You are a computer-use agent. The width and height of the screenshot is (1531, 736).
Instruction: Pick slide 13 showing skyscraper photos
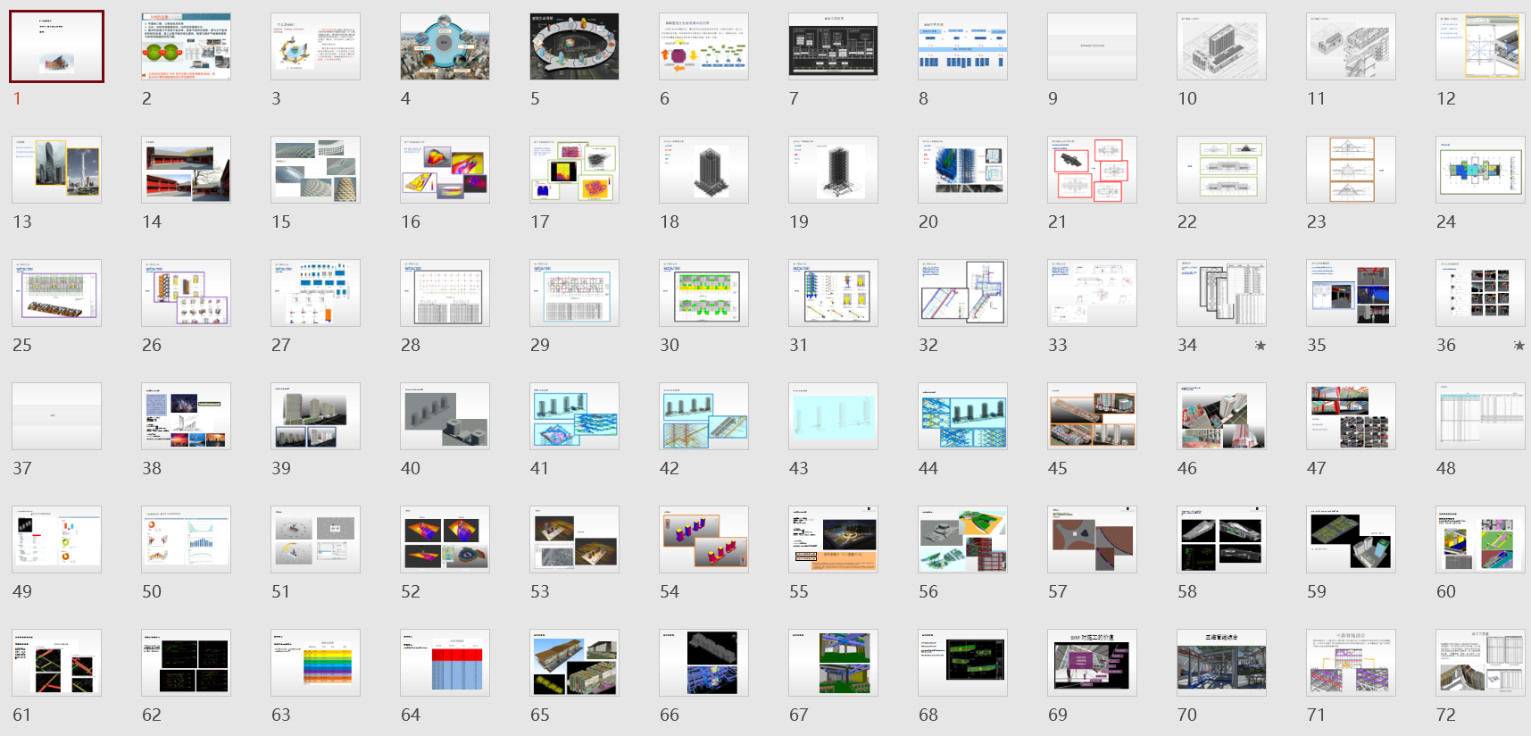[x=57, y=170]
